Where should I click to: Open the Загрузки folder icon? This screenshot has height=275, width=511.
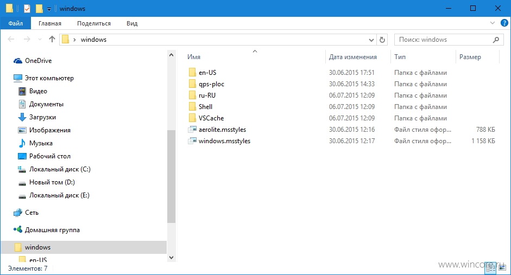22,117
